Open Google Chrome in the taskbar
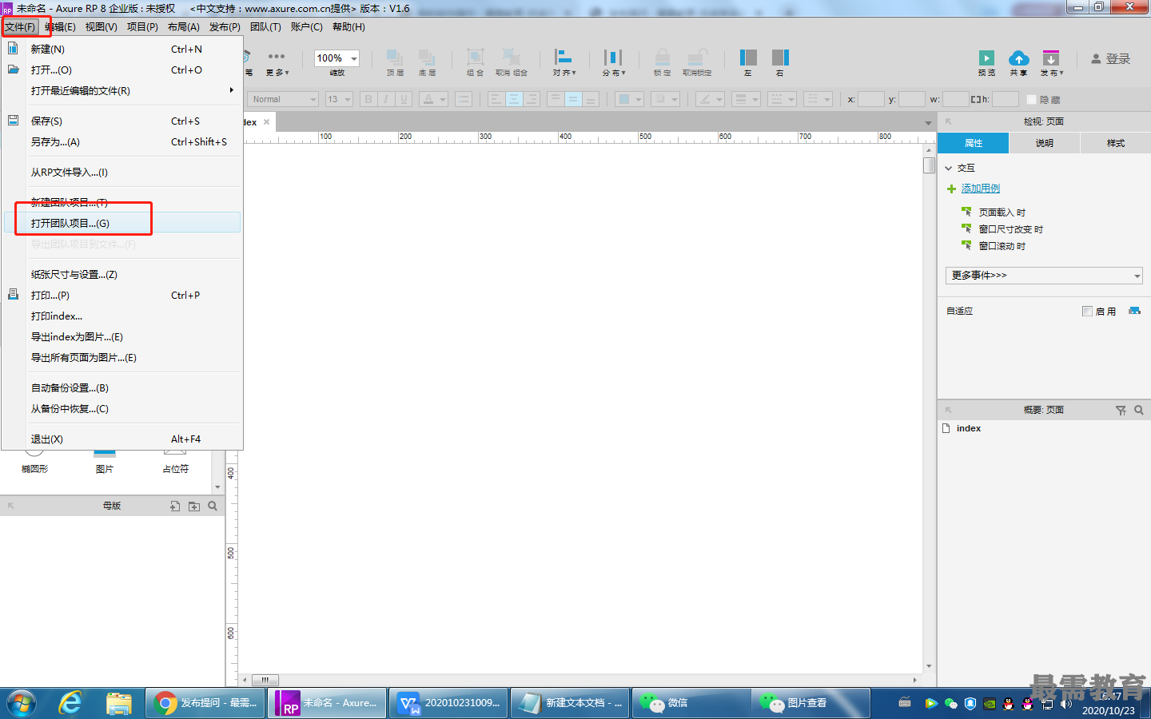The width and height of the screenshot is (1151, 719). (x=205, y=703)
